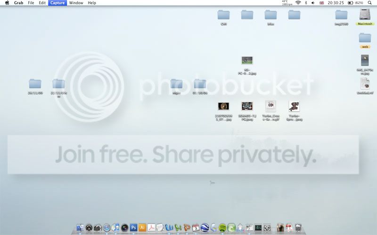Launch Dashboard from the dock

tap(89, 227)
